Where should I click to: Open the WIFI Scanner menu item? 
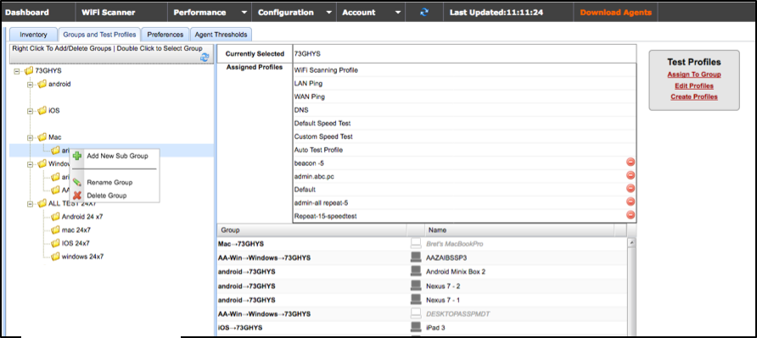tap(108, 13)
